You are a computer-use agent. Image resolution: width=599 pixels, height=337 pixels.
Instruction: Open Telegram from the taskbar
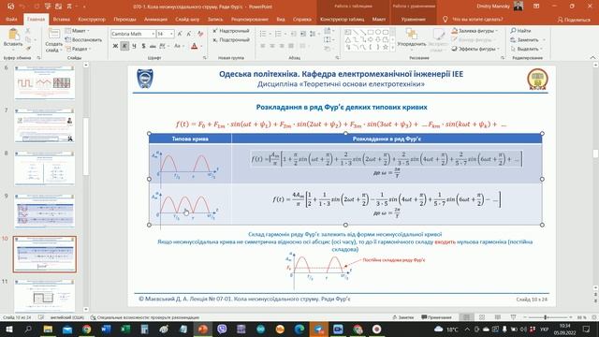coord(318,329)
